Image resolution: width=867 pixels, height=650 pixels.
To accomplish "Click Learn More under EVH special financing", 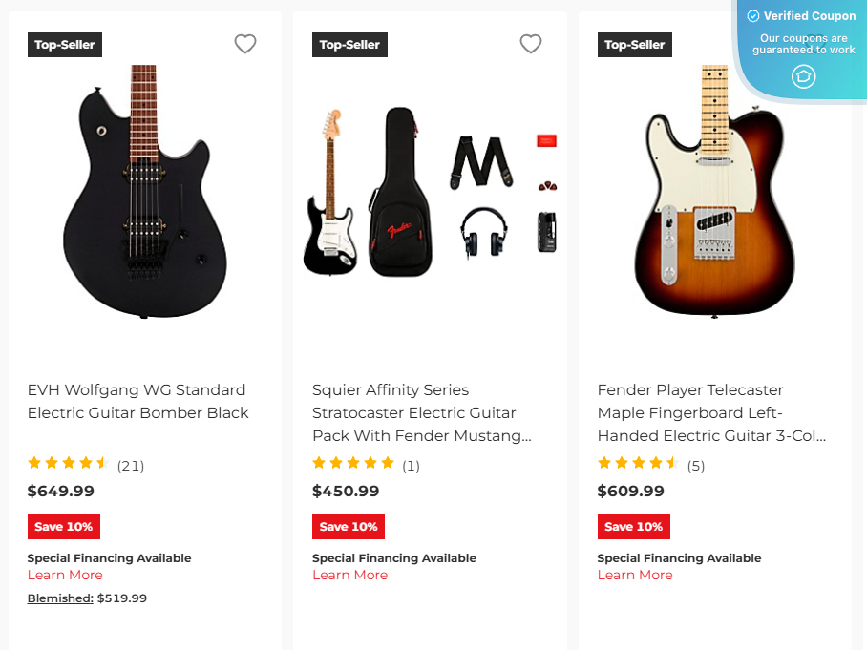I will pos(65,575).
